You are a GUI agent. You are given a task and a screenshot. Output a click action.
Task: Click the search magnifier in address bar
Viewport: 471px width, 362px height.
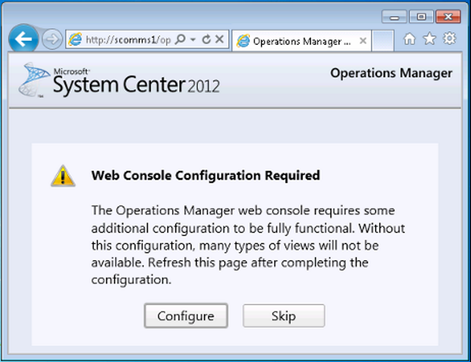[180, 39]
